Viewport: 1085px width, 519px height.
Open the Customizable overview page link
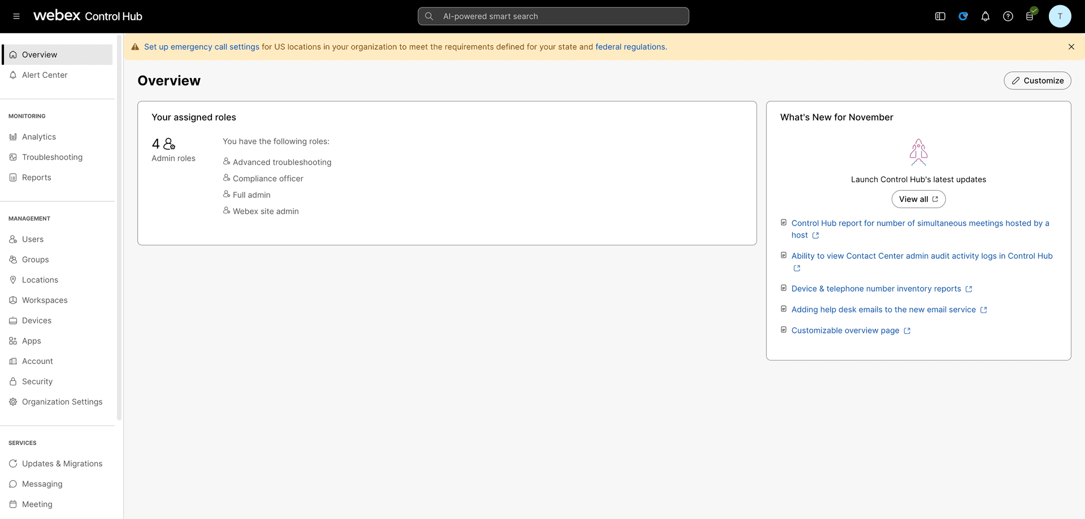tap(845, 331)
